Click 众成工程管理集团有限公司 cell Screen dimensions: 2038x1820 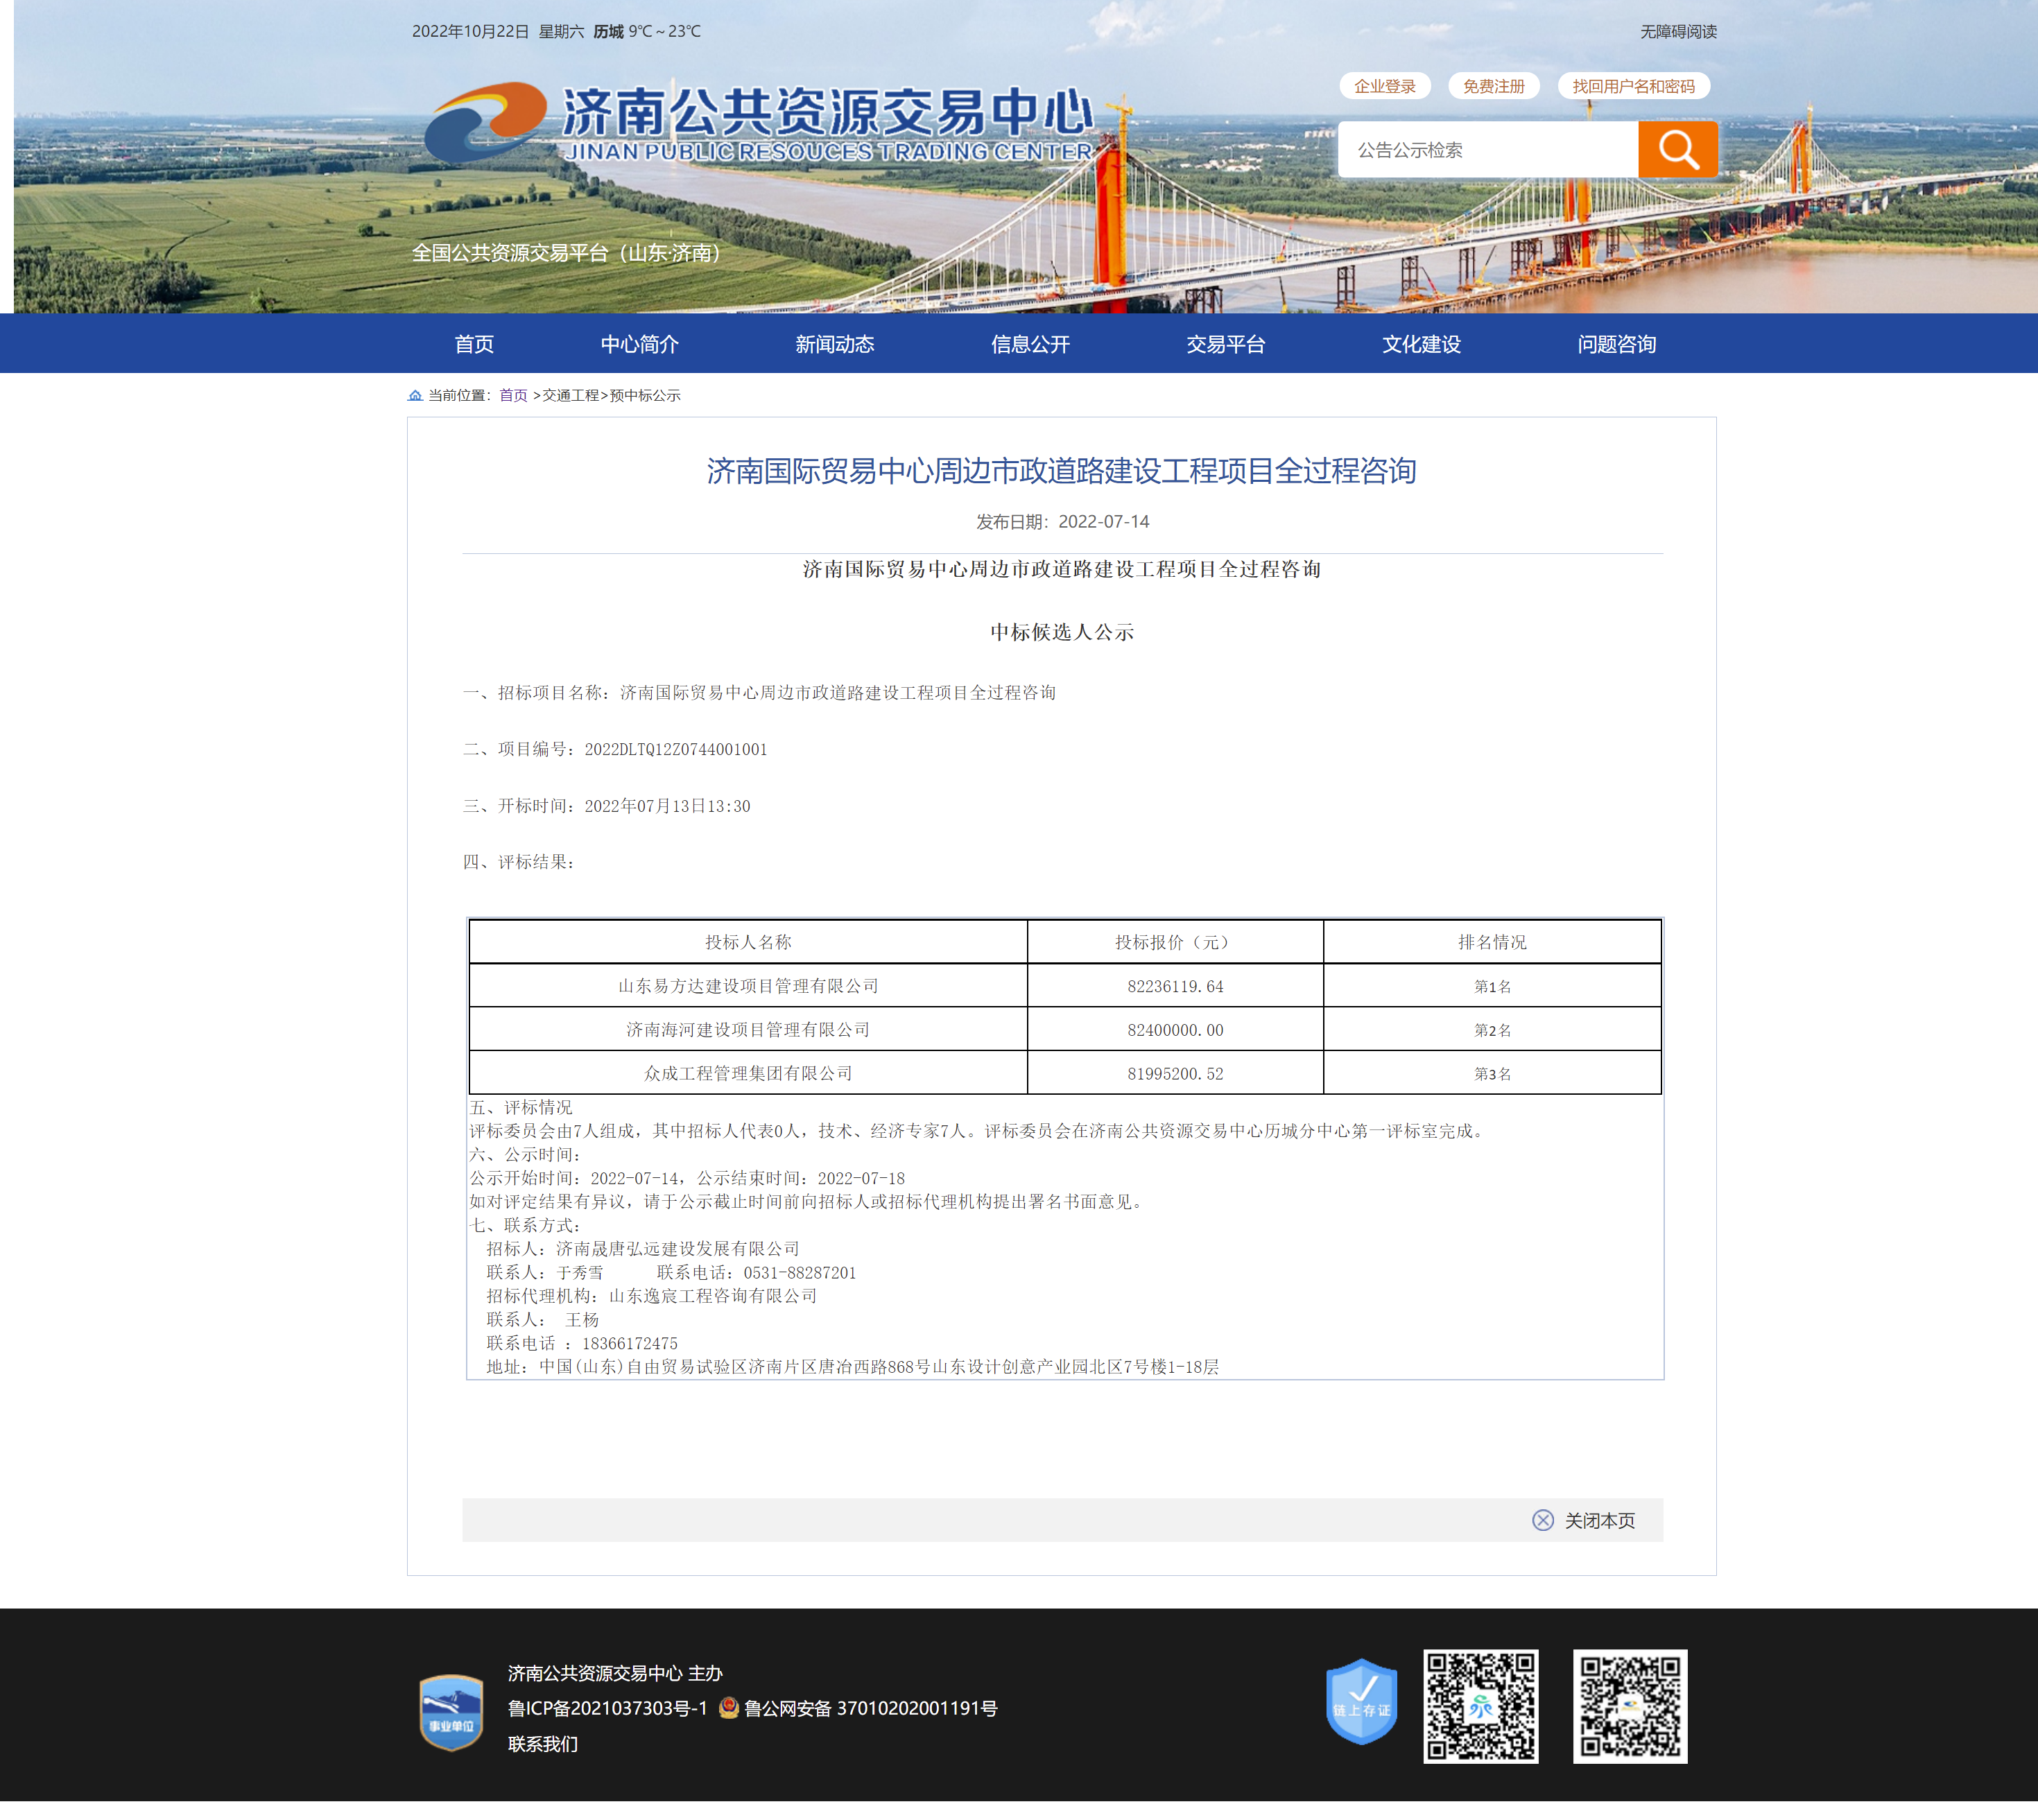[x=748, y=1073]
